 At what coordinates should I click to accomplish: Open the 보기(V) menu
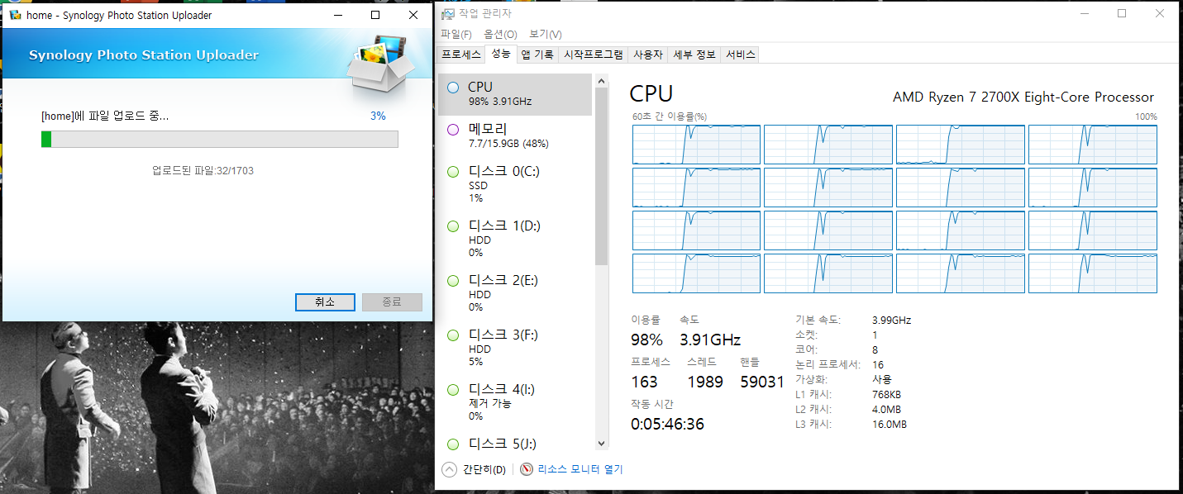[x=545, y=34]
